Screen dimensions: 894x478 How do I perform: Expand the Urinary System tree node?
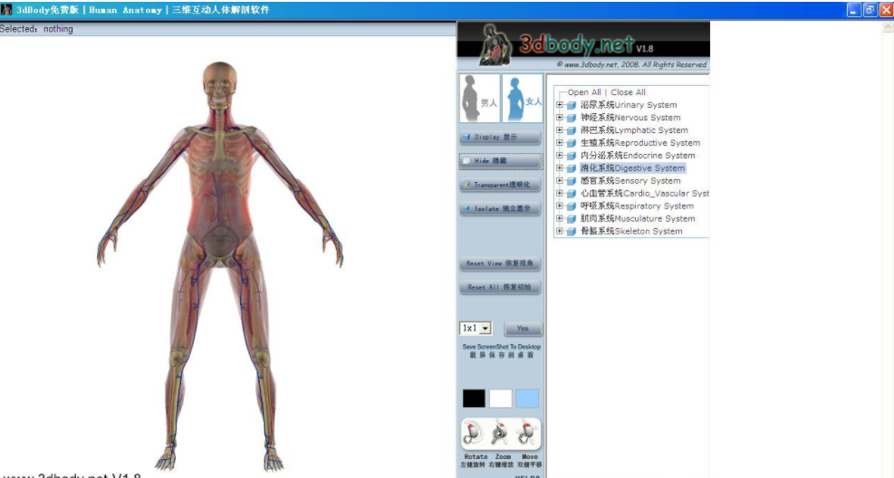click(560, 105)
